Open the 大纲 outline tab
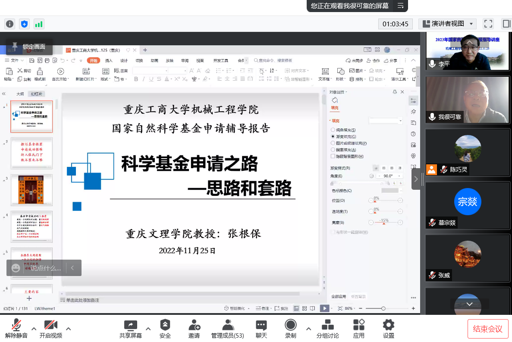 [20, 94]
